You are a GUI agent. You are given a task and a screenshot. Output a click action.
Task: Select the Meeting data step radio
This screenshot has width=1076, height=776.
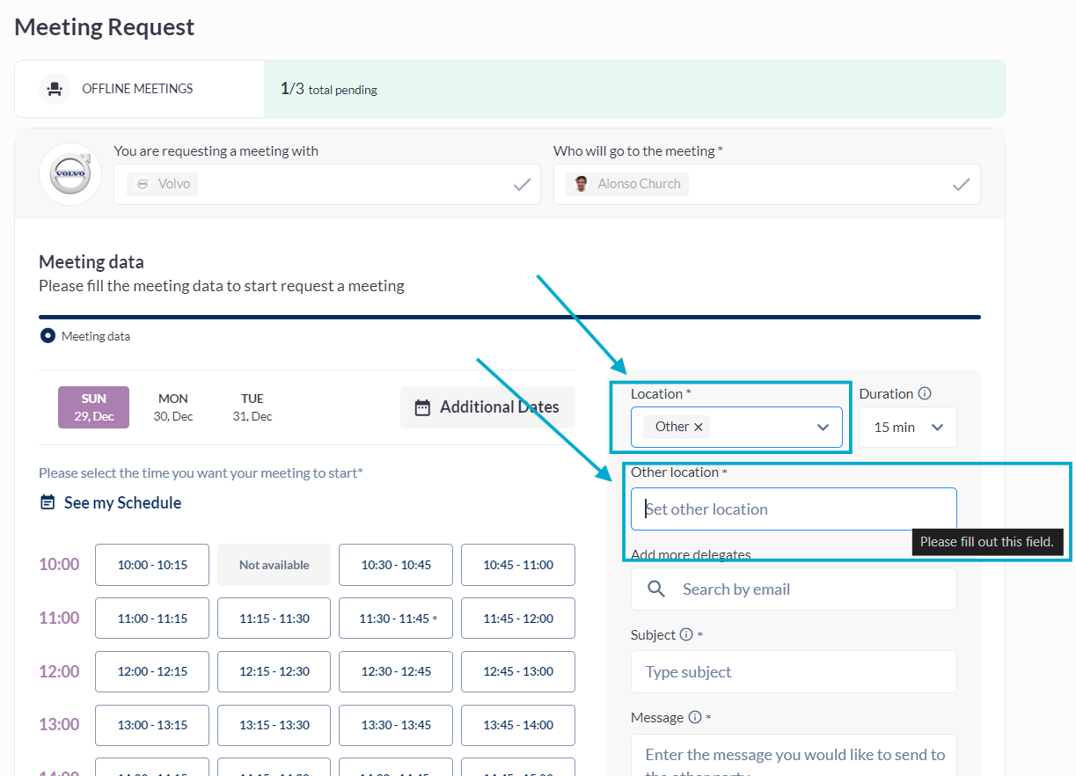click(x=48, y=336)
